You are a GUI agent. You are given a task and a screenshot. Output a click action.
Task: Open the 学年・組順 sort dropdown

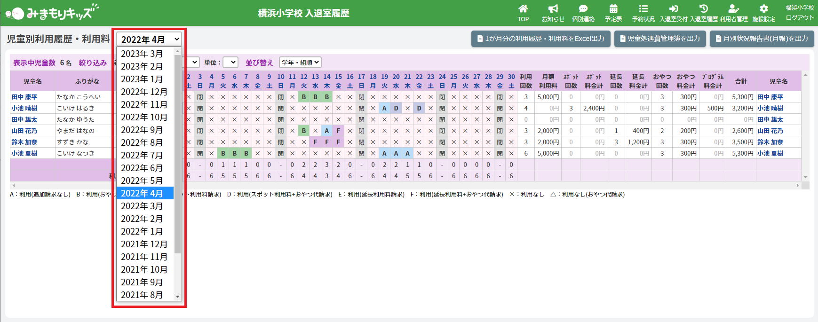(x=300, y=63)
